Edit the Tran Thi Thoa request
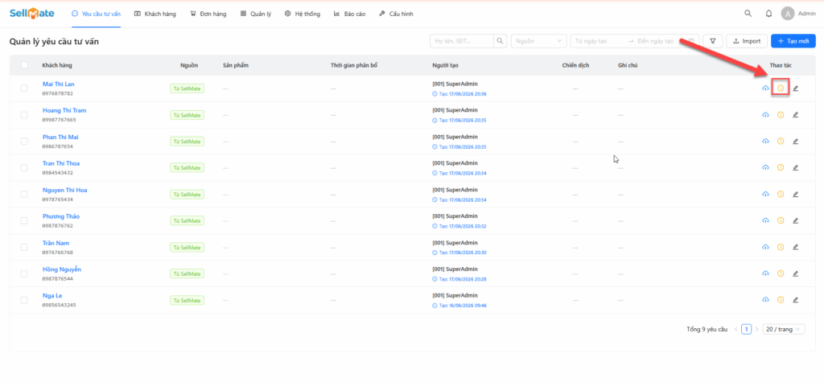824x386 pixels. (795, 167)
